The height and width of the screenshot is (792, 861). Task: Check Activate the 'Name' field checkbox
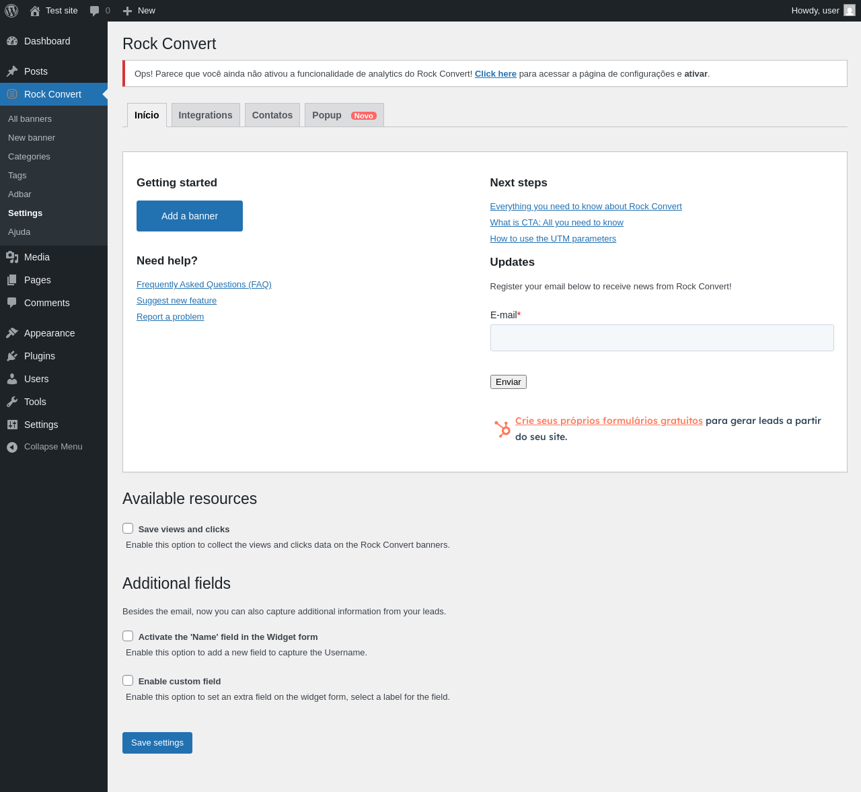pyautogui.click(x=128, y=636)
